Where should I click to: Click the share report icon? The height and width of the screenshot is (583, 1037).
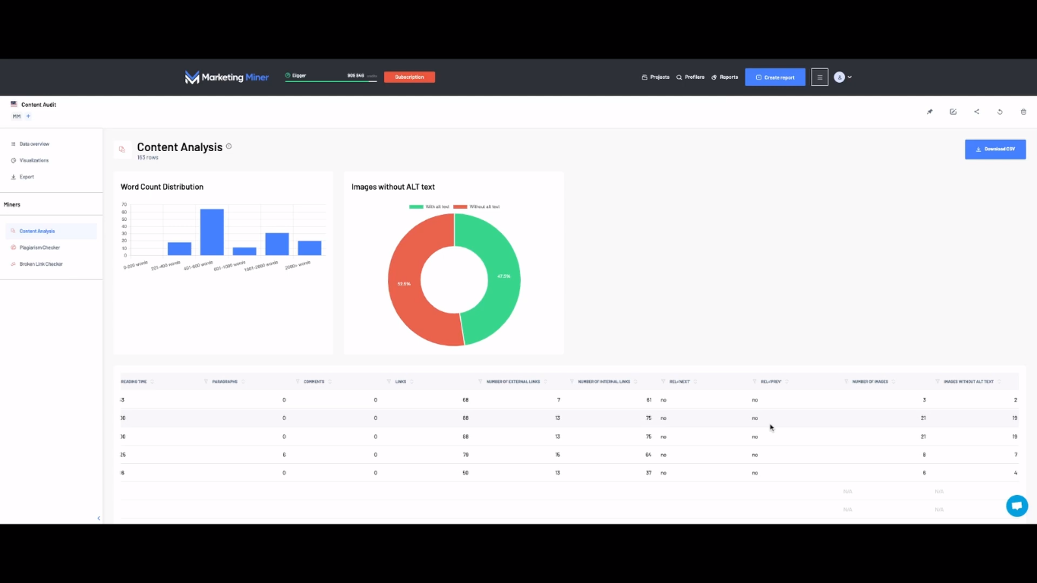coord(976,112)
